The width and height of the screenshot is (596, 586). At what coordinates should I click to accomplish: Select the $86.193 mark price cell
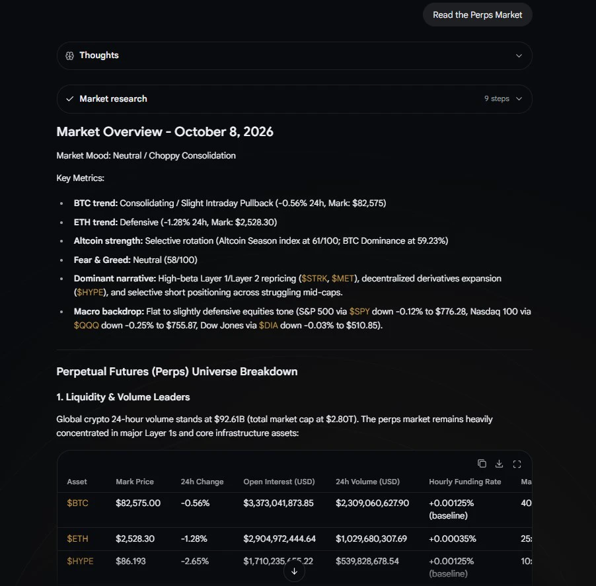tap(131, 562)
